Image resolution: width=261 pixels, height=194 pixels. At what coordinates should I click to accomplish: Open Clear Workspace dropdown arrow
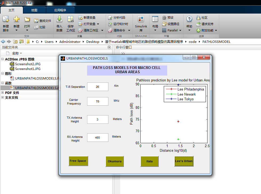pos(102,30)
